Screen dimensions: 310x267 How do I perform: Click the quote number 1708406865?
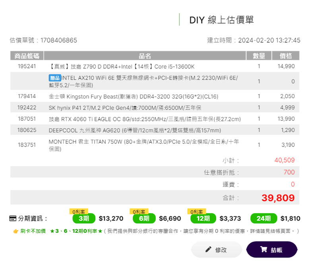59,40
